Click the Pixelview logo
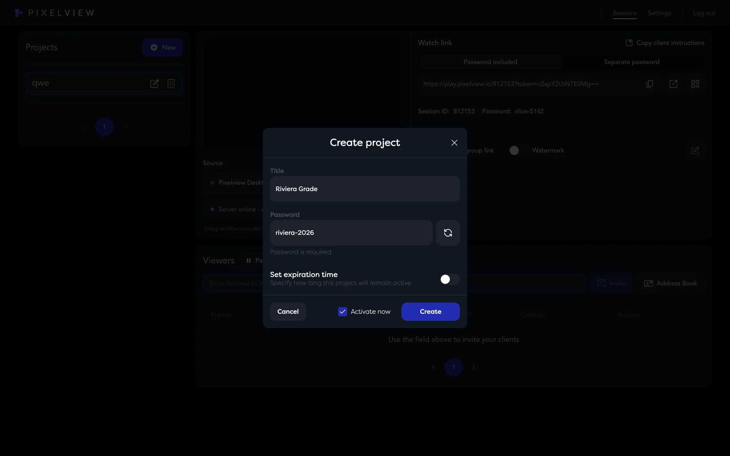The height and width of the screenshot is (456, 730). (x=55, y=13)
